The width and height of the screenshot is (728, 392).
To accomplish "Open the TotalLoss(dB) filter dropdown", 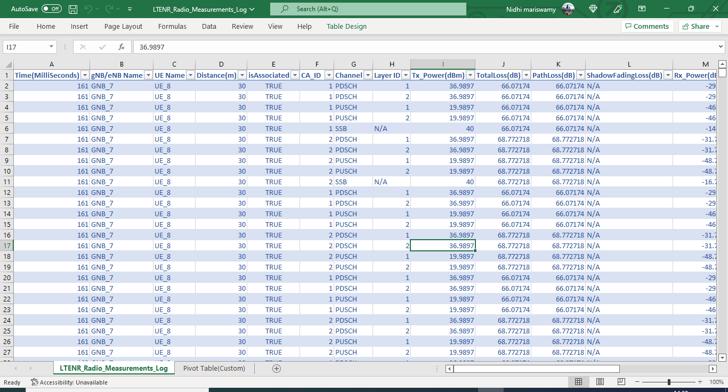I will click(x=526, y=75).
